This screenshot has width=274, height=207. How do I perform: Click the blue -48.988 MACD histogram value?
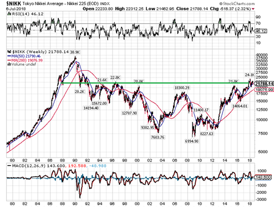(98, 166)
